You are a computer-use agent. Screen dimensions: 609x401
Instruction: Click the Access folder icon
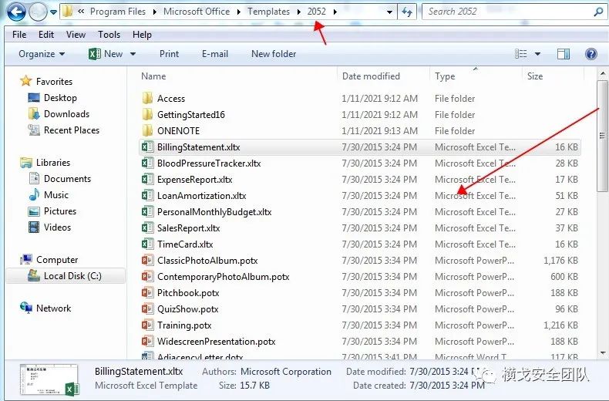point(147,98)
